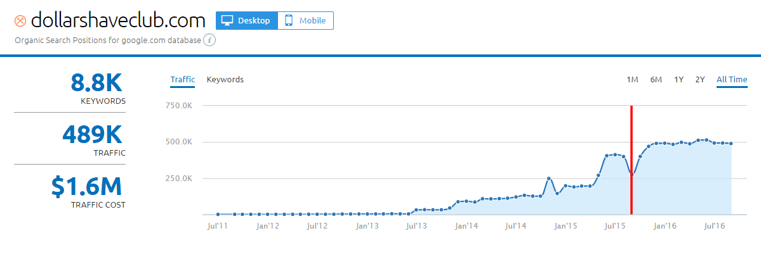Click the 500.0K axis label

coord(180,142)
